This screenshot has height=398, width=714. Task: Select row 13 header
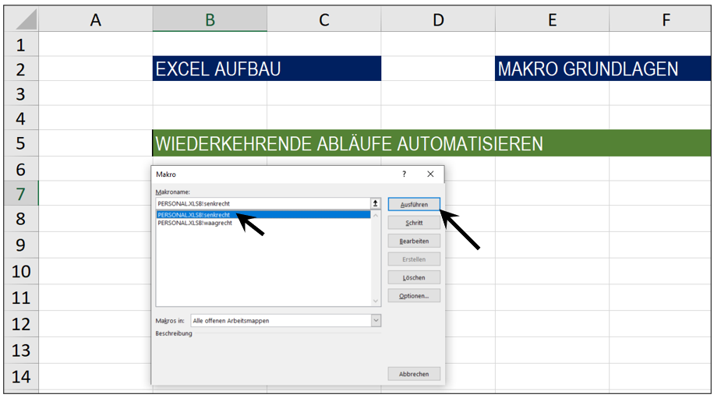pos(21,350)
